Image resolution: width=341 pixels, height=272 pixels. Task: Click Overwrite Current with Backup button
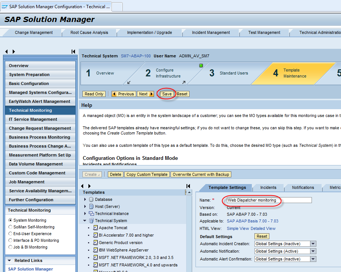201,174
